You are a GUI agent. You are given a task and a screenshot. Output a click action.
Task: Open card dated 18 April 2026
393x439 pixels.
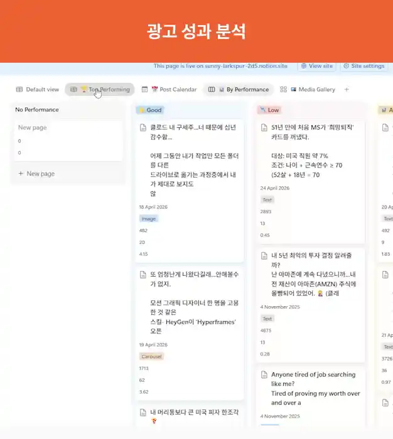189,191
